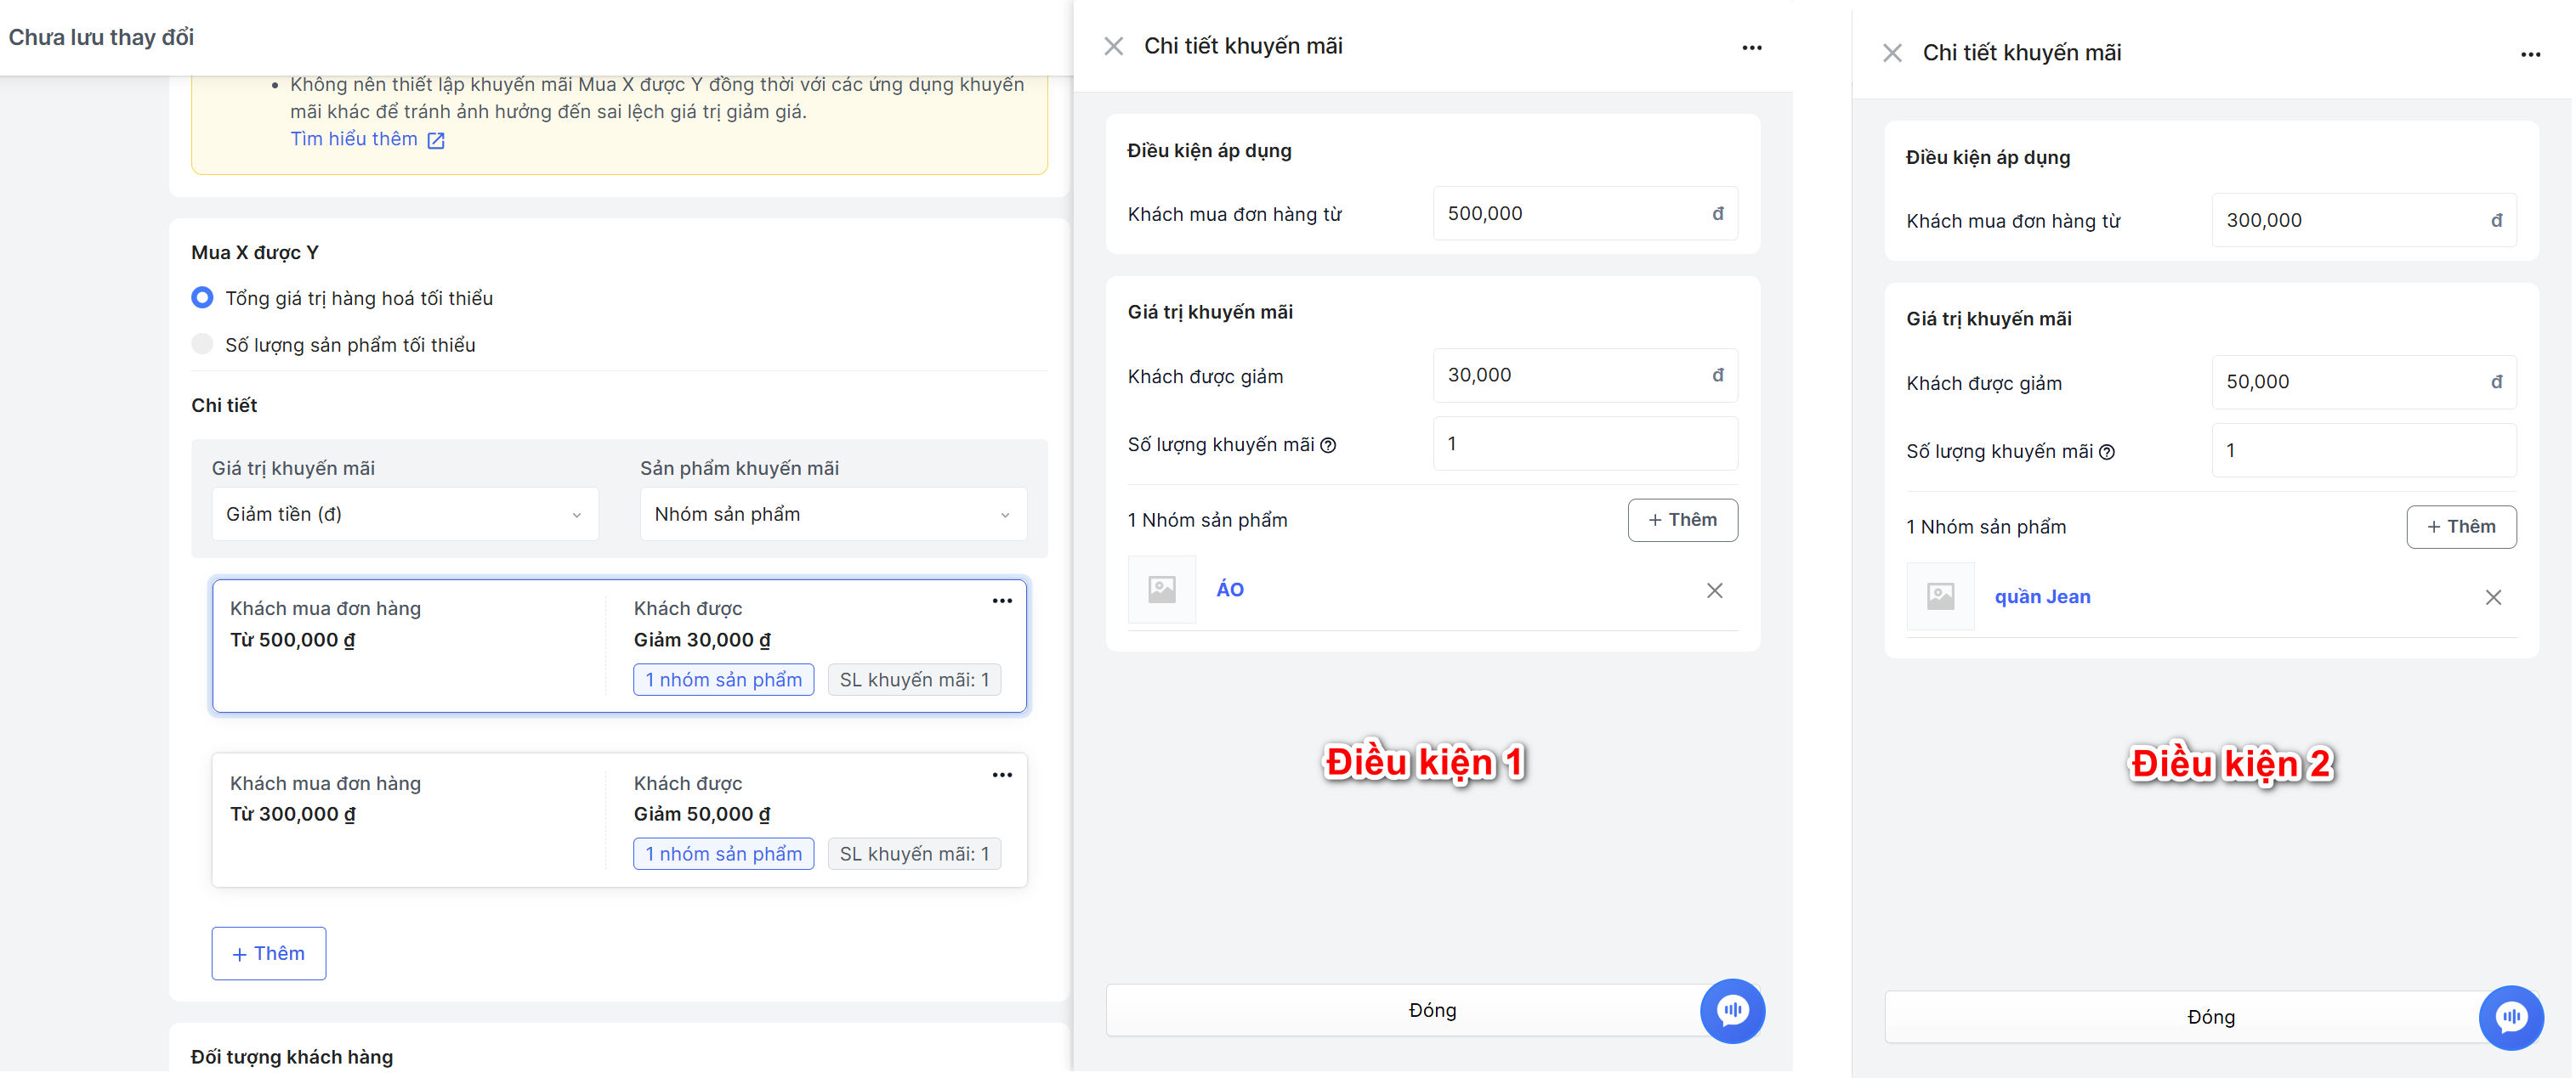The height and width of the screenshot is (1078, 2576).
Task: Click the bottom-left + Thêm button
Action: [x=268, y=953]
